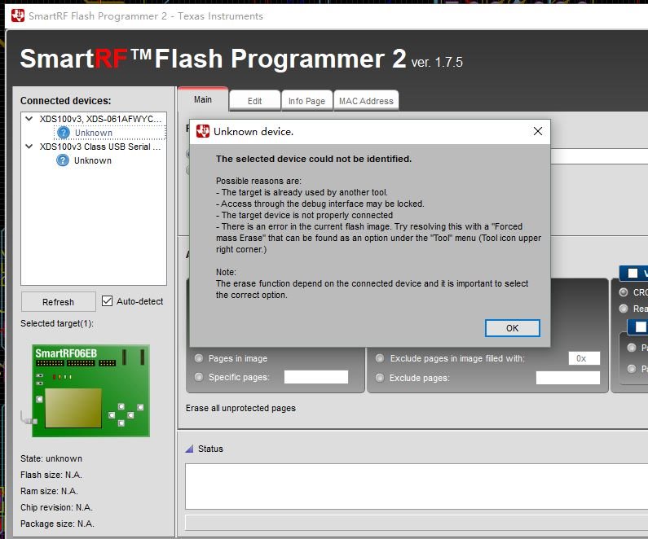
Task: Click the question mark icon of first Unknown device
Action: 64,133
